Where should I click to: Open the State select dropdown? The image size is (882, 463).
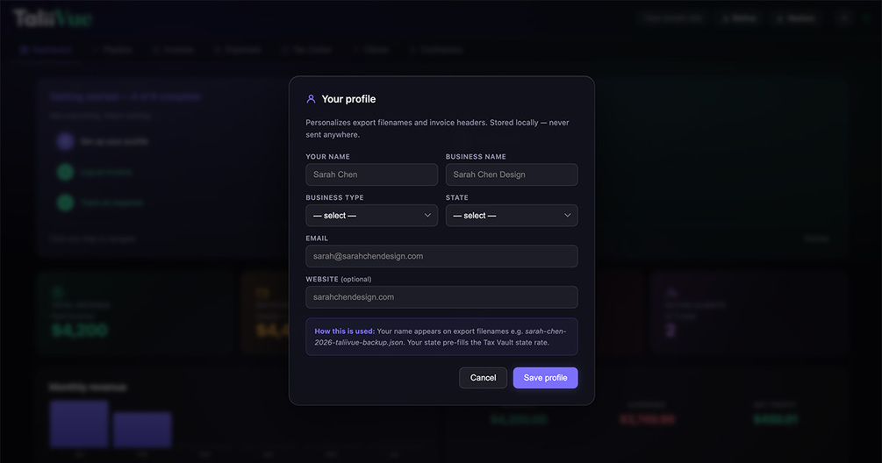[x=512, y=215]
